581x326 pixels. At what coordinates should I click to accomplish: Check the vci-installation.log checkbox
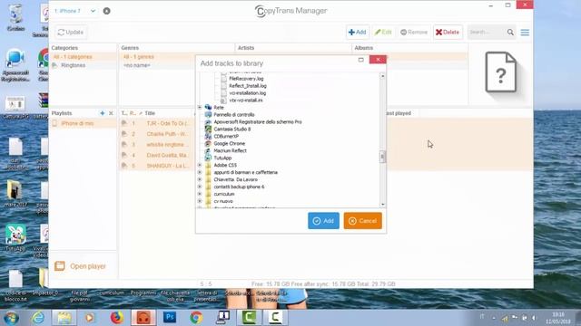pos(224,93)
